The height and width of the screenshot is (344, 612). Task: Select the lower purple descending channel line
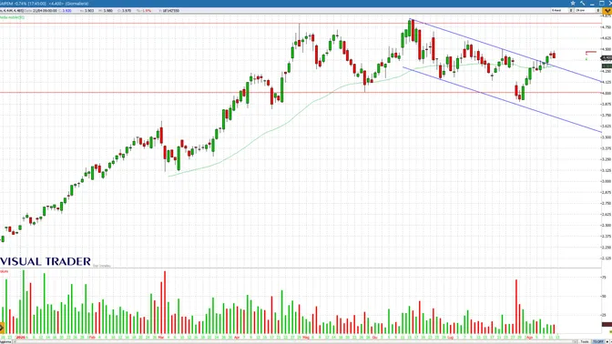502,99
